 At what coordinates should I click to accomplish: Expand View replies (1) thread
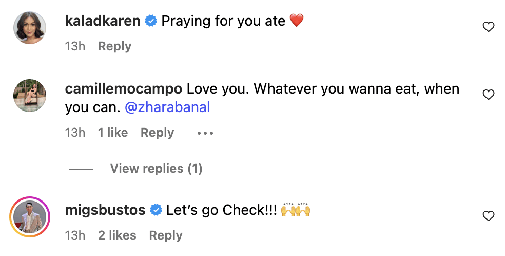pyautogui.click(x=156, y=169)
